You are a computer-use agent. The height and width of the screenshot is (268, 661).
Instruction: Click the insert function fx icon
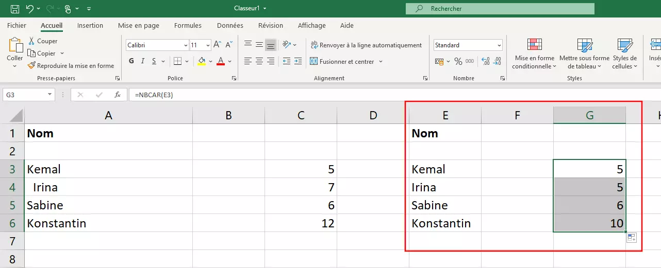click(118, 95)
